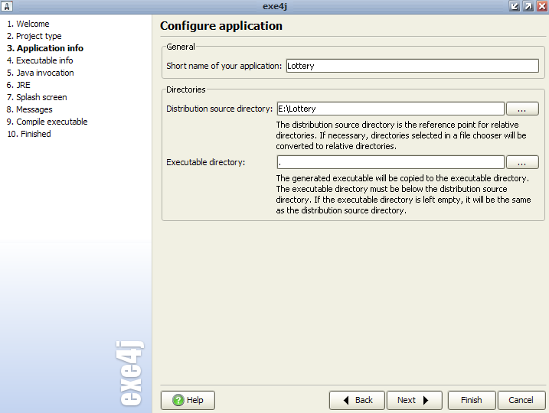Proceed with the Next button

click(x=414, y=400)
